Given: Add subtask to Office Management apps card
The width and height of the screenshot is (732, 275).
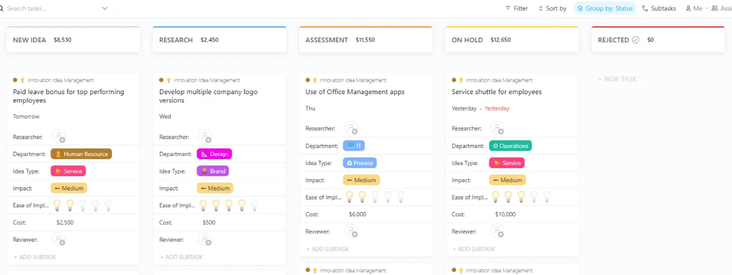Looking at the screenshot, I should click(x=328, y=249).
